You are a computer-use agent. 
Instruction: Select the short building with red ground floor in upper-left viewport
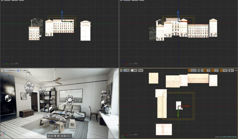click(x=34, y=33)
